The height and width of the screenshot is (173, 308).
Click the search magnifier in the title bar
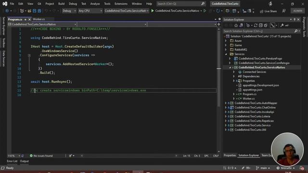(203, 4)
